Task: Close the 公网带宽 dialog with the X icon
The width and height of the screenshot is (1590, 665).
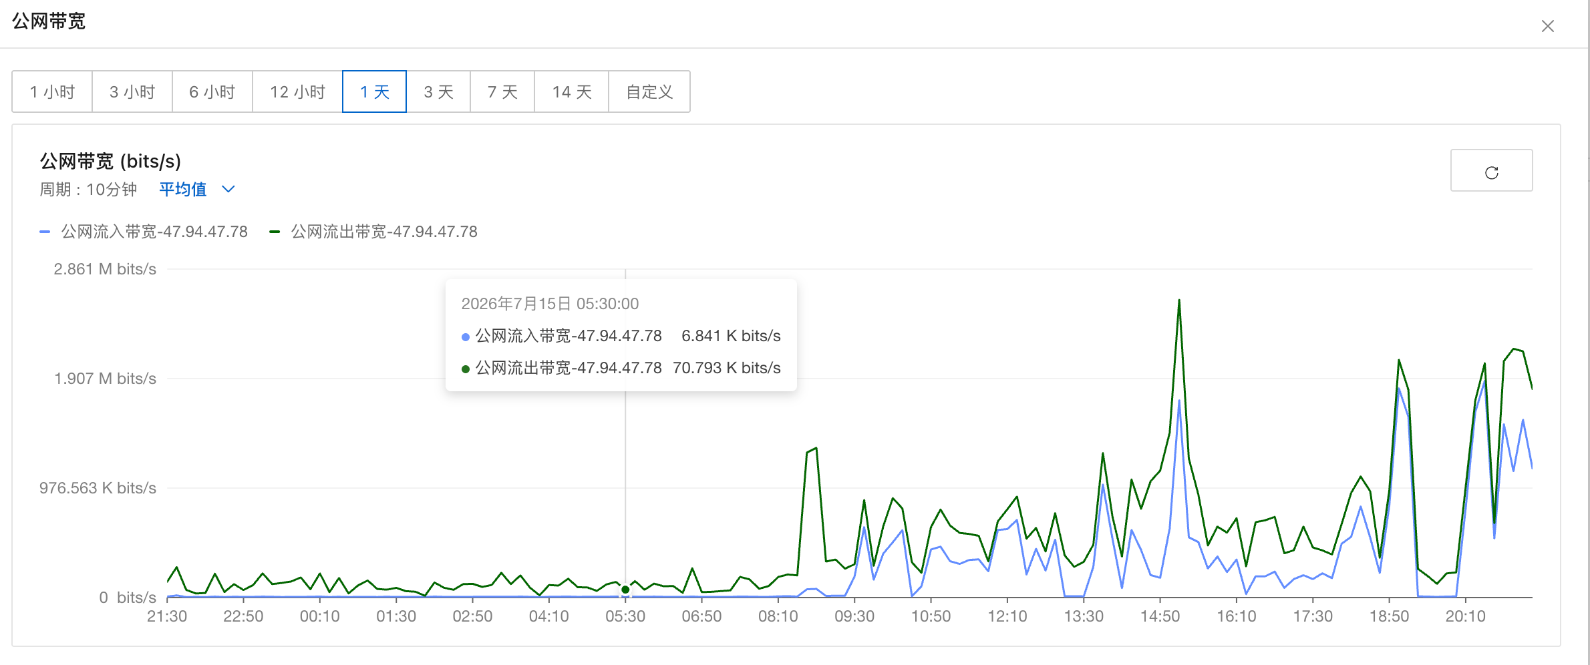Action: [1547, 26]
